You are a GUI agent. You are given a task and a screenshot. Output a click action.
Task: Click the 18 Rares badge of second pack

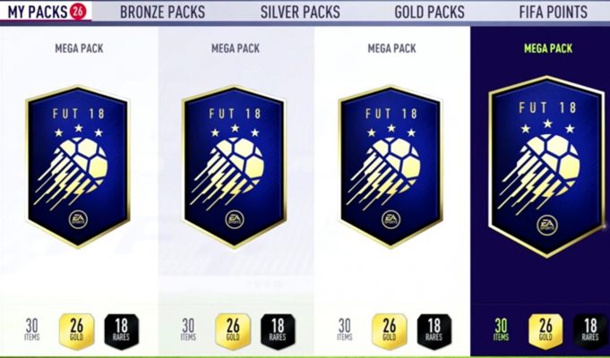tap(278, 331)
